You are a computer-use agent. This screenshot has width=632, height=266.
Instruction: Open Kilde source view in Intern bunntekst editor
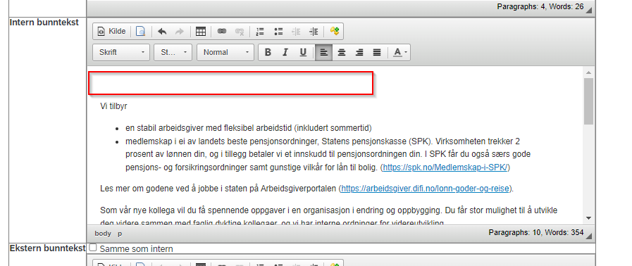tap(112, 32)
